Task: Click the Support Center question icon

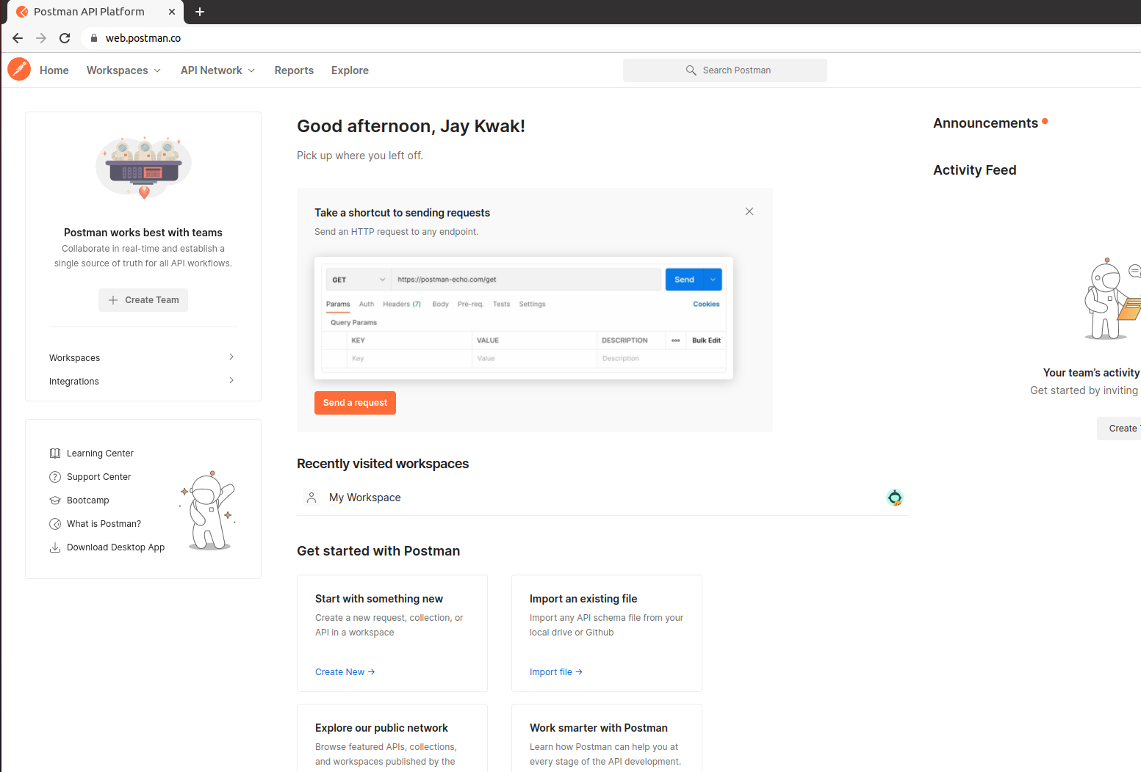Action: [55, 477]
